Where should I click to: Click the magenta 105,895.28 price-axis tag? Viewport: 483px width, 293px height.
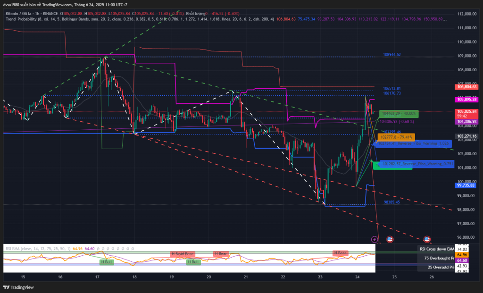(x=466, y=100)
